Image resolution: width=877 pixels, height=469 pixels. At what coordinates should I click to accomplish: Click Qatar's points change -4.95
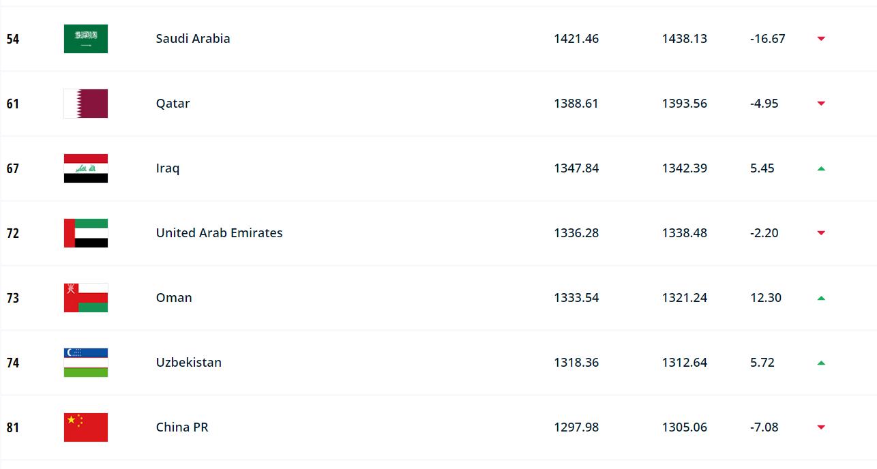764,104
